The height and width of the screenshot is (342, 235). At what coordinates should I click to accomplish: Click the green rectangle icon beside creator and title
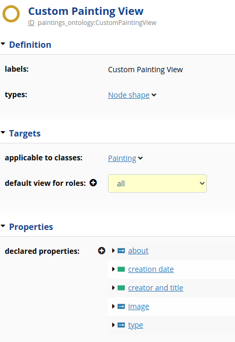pyautogui.click(x=121, y=288)
